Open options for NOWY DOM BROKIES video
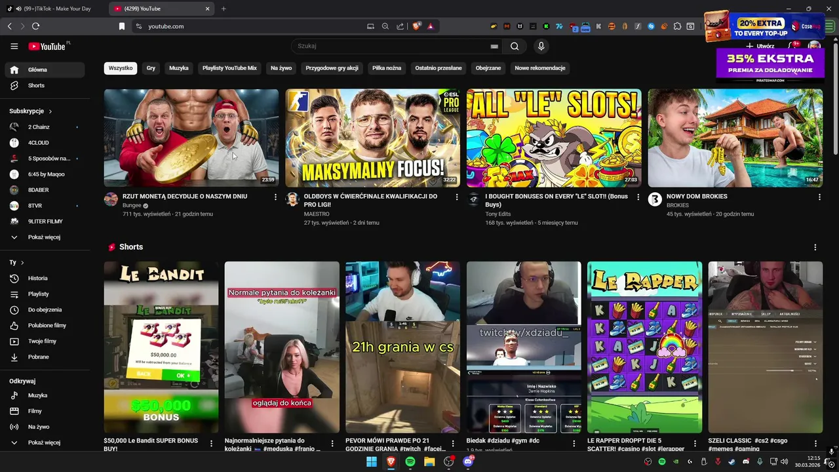The width and height of the screenshot is (839, 472). (819, 197)
